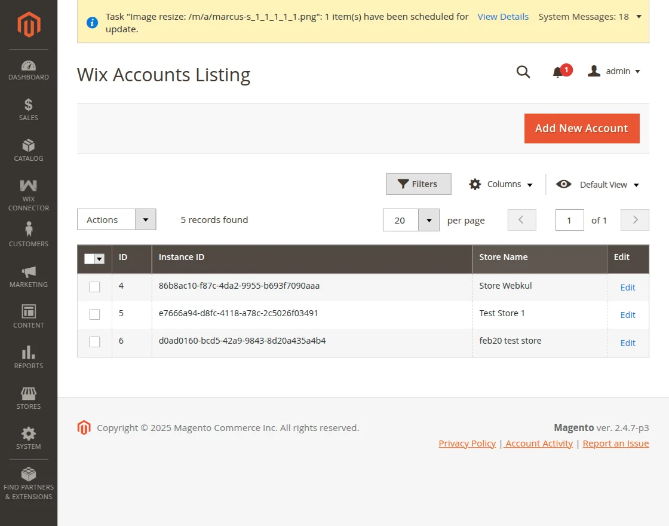
Task: Open View Details for the image resize task
Action: click(x=503, y=17)
